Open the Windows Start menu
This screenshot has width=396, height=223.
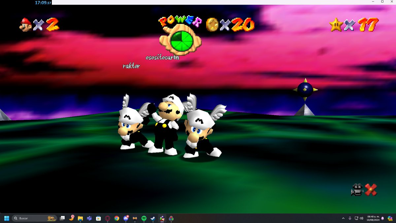6,218
